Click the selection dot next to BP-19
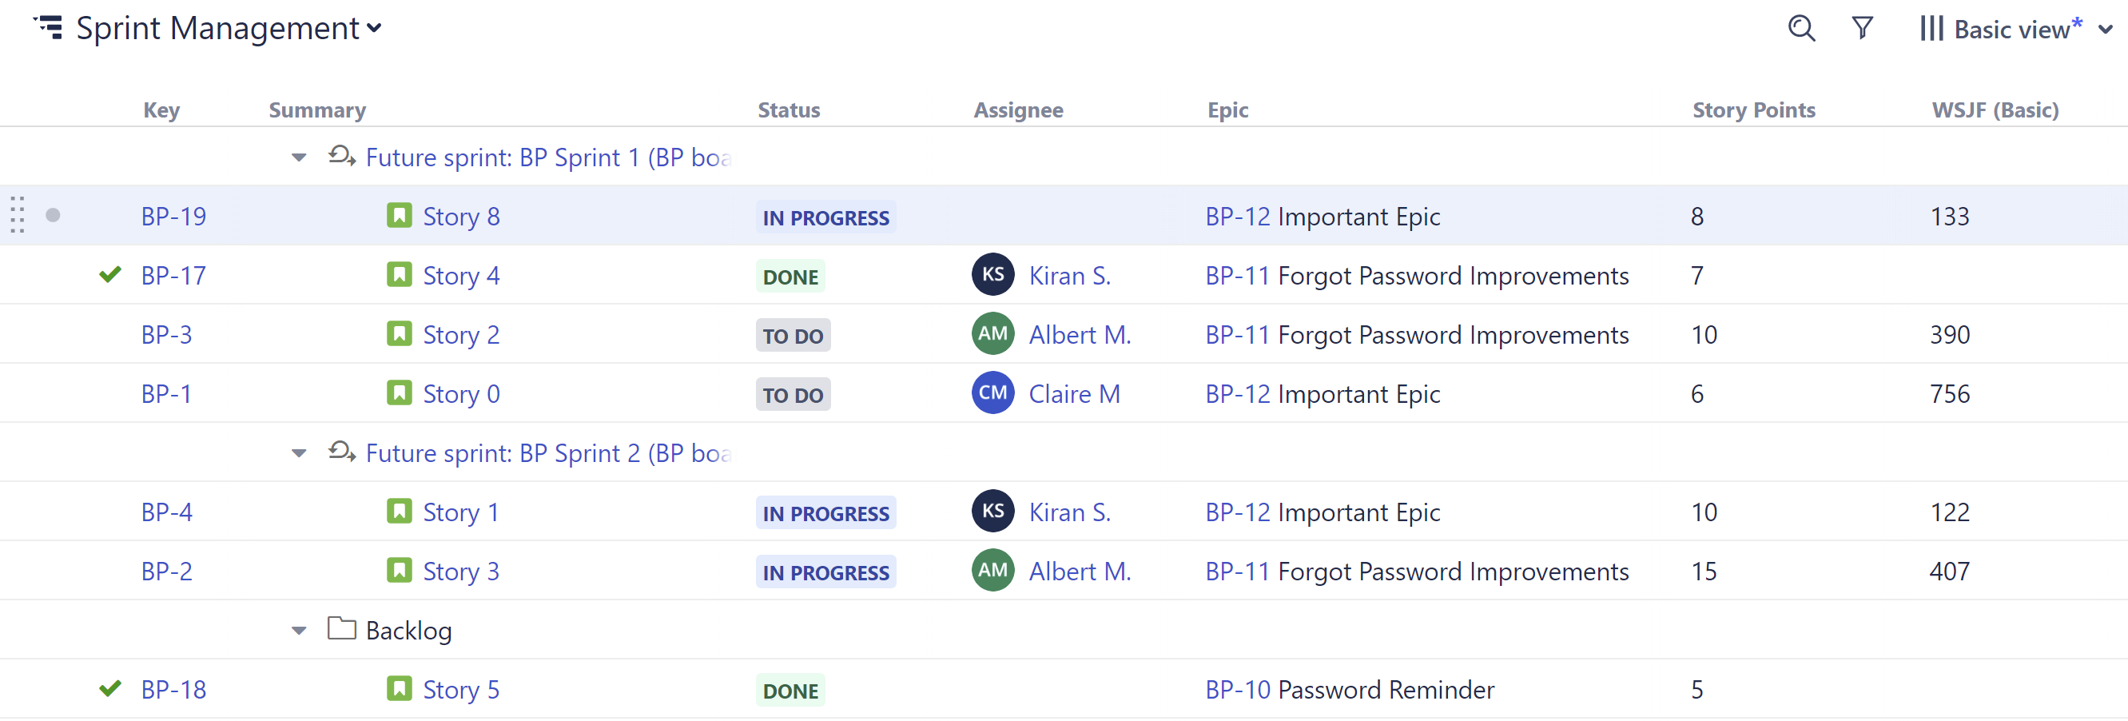 click(x=54, y=216)
